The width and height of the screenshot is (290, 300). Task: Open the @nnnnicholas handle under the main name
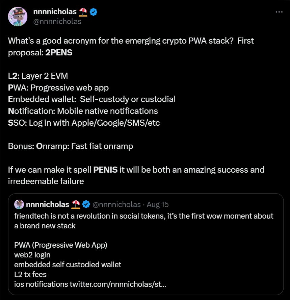(57, 22)
